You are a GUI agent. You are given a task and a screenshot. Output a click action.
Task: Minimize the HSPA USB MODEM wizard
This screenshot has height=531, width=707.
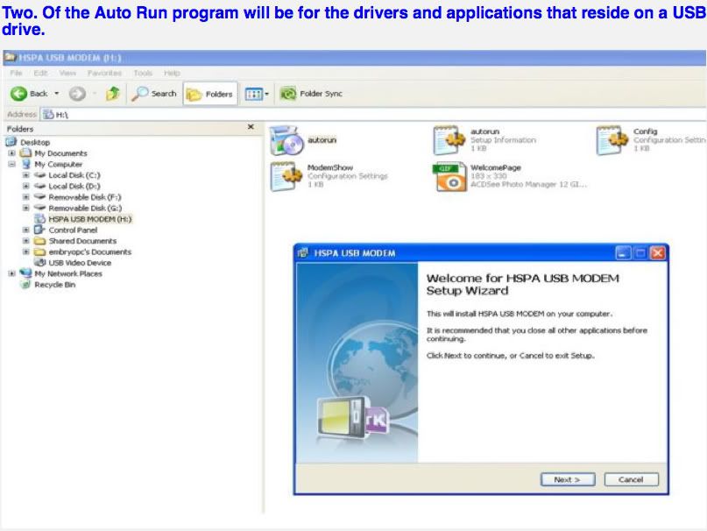tap(623, 253)
